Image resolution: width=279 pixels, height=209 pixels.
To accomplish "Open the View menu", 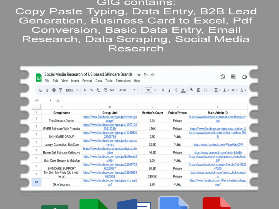I will (64, 81).
